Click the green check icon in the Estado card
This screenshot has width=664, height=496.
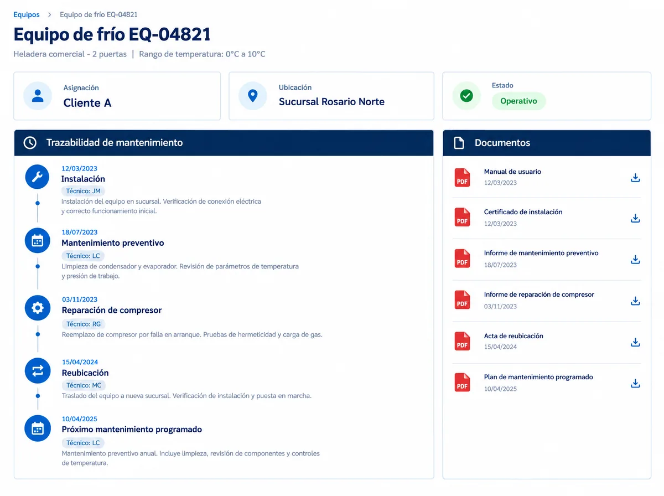click(x=466, y=96)
